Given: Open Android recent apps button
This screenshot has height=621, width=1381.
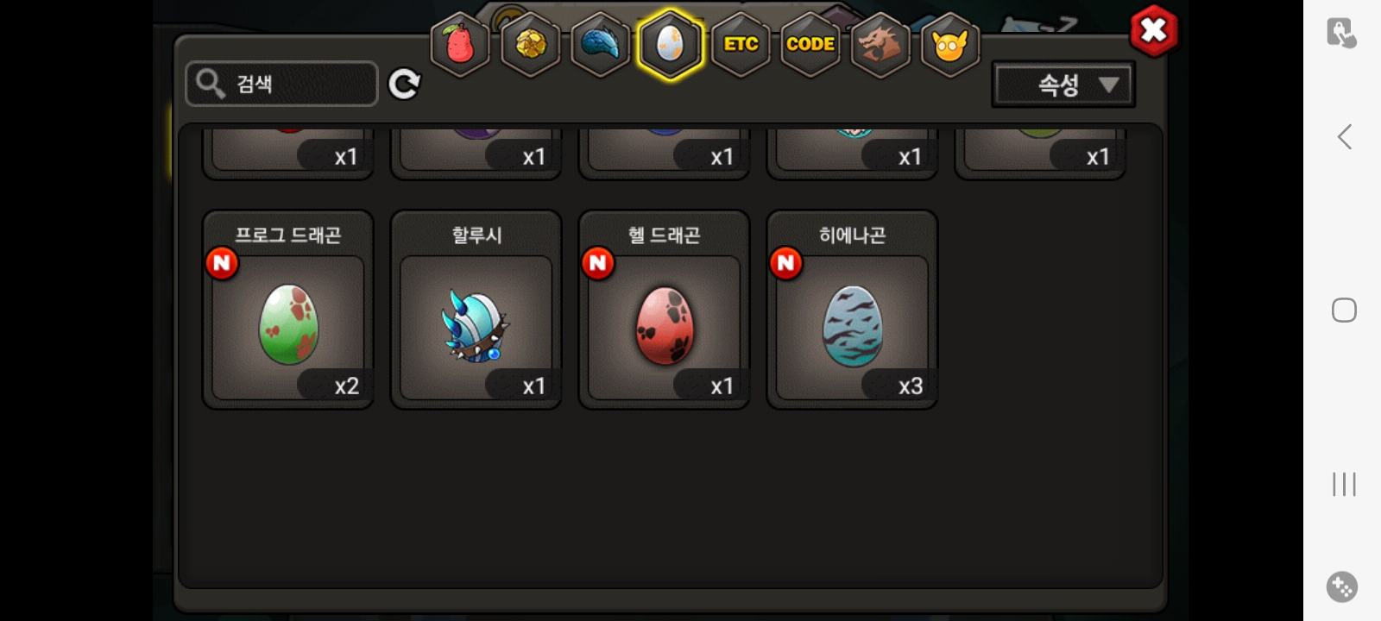Looking at the screenshot, I should [x=1344, y=484].
